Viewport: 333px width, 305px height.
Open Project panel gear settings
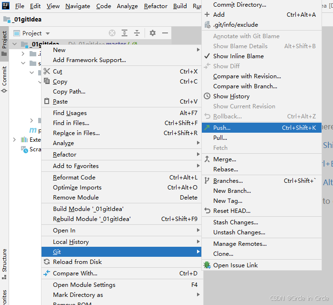pos(153,33)
